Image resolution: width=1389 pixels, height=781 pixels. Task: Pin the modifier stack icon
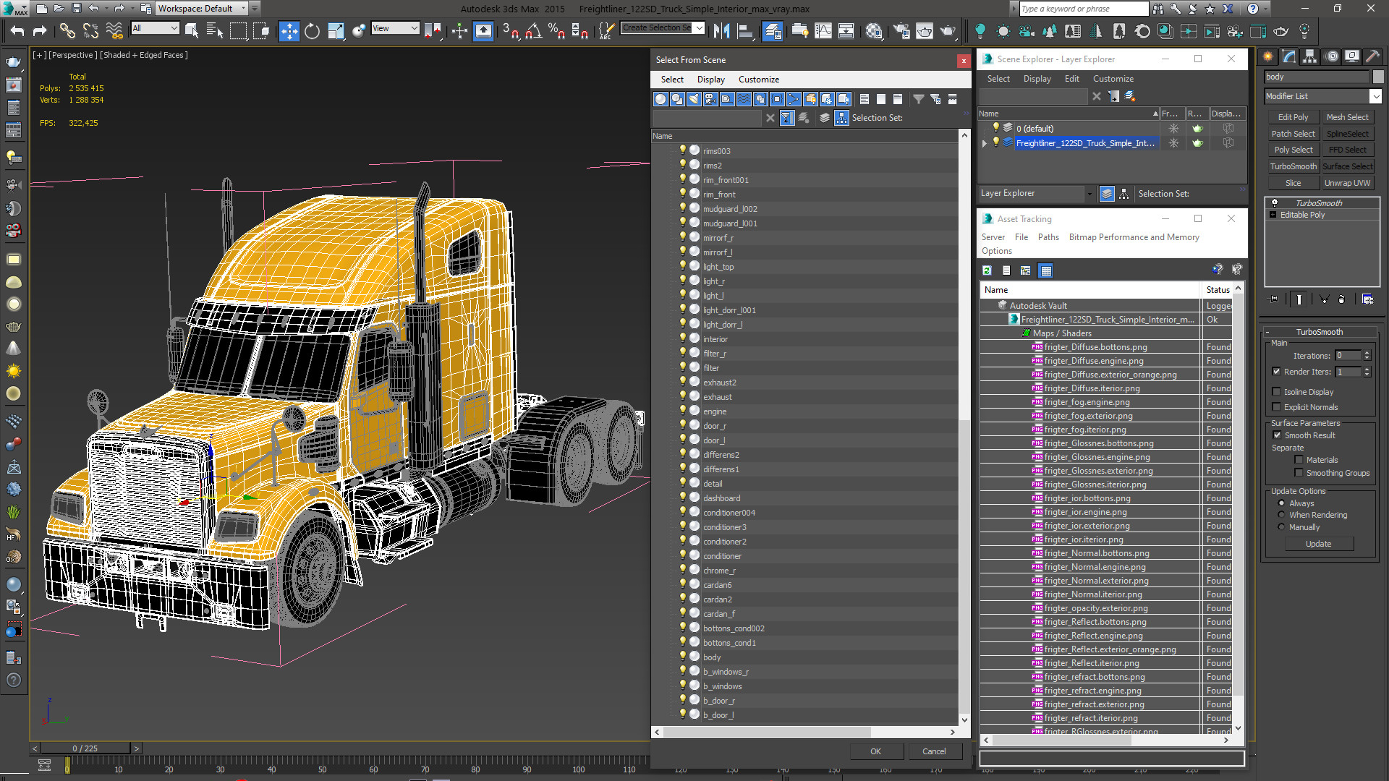click(x=1275, y=299)
